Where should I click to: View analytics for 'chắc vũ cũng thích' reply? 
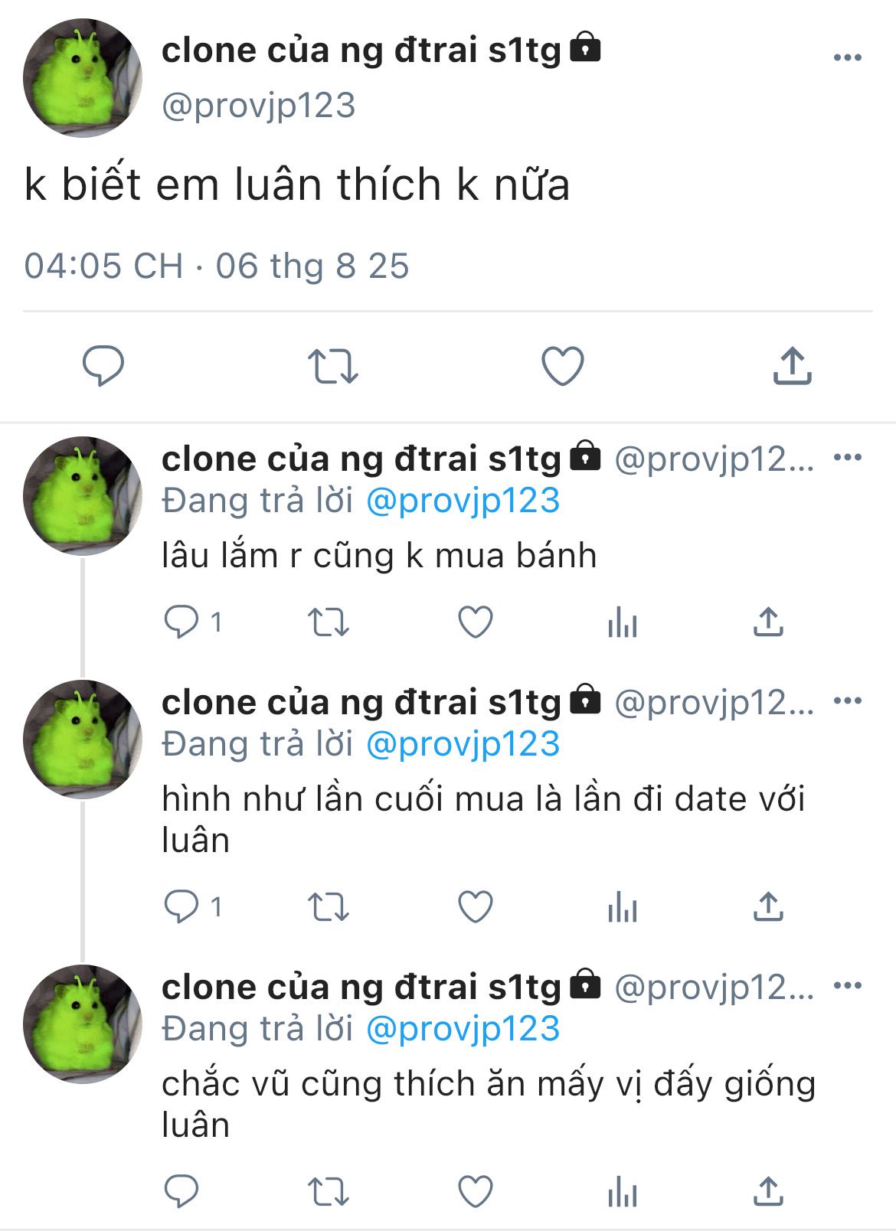[x=622, y=1192]
